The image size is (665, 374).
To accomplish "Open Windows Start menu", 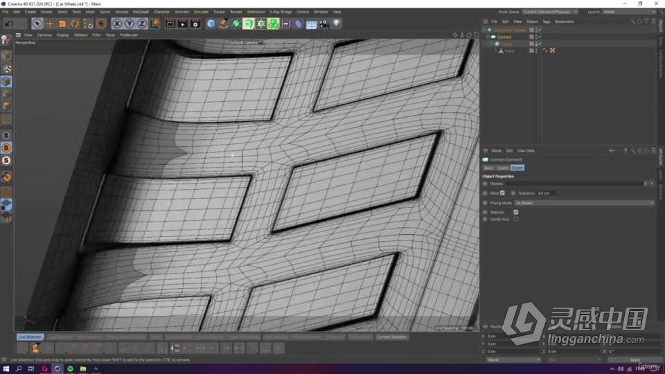I will (6, 369).
